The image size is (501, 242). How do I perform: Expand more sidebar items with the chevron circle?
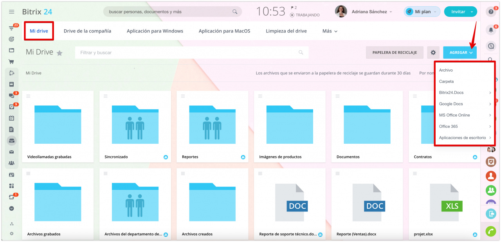tap(12, 209)
